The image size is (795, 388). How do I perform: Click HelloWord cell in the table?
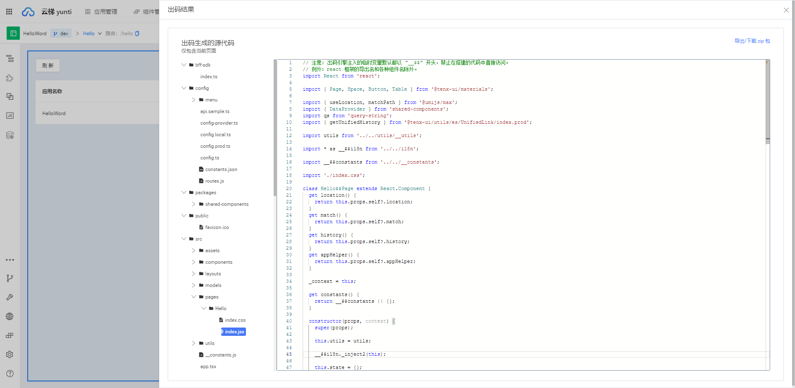(54, 113)
